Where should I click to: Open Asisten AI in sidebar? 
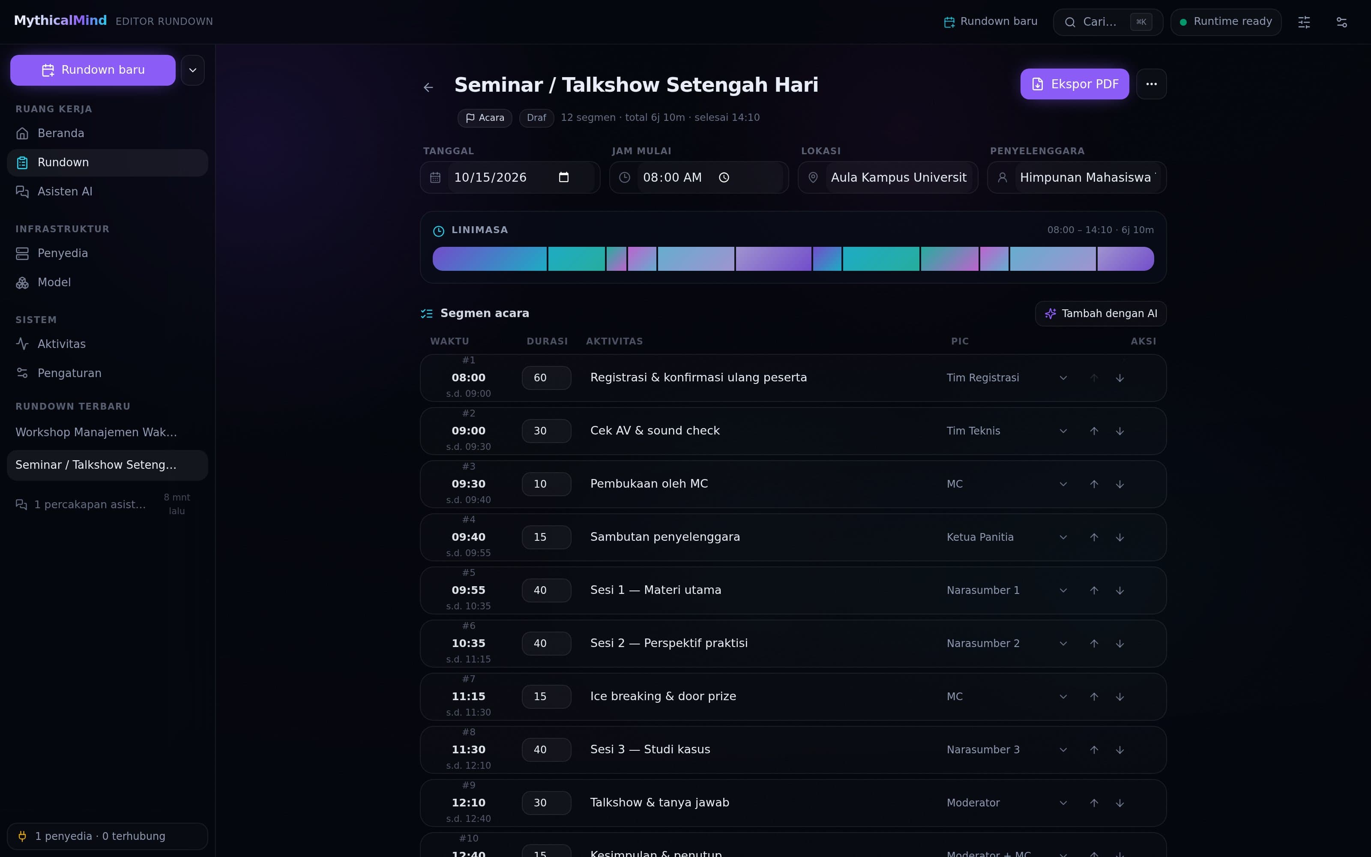[x=107, y=192]
